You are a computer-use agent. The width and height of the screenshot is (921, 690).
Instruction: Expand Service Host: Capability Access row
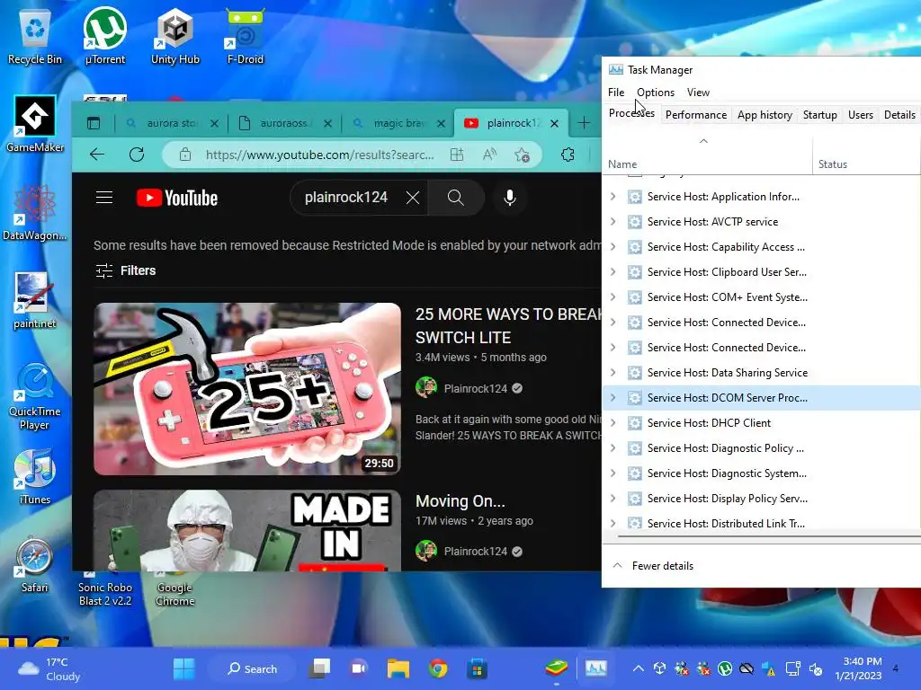[613, 247]
